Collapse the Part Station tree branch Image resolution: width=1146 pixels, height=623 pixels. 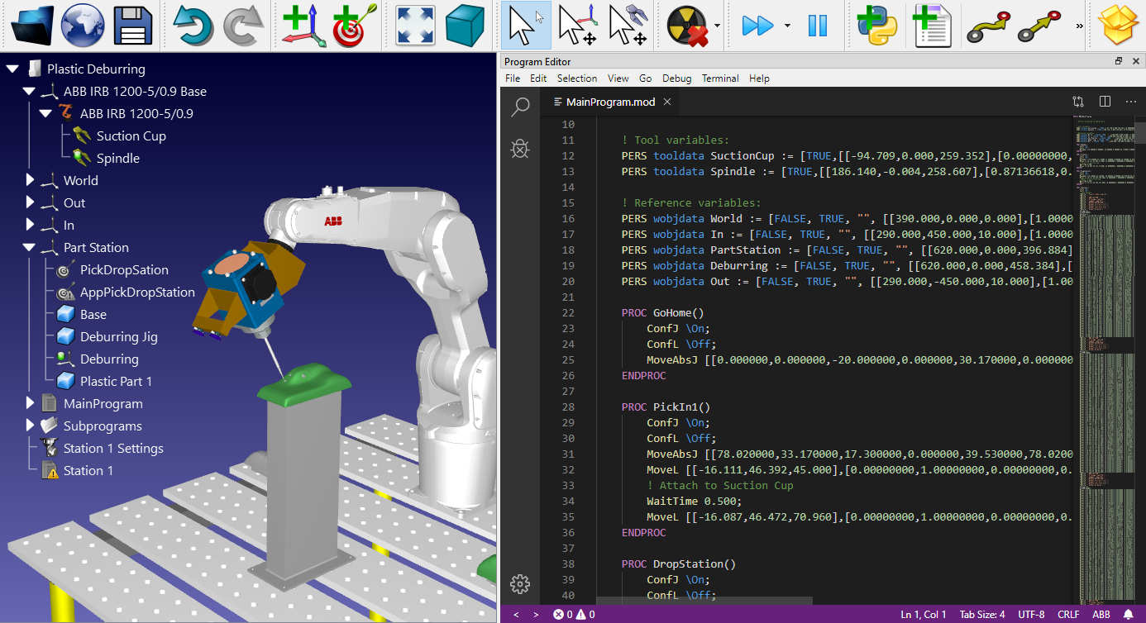pos(30,247)
